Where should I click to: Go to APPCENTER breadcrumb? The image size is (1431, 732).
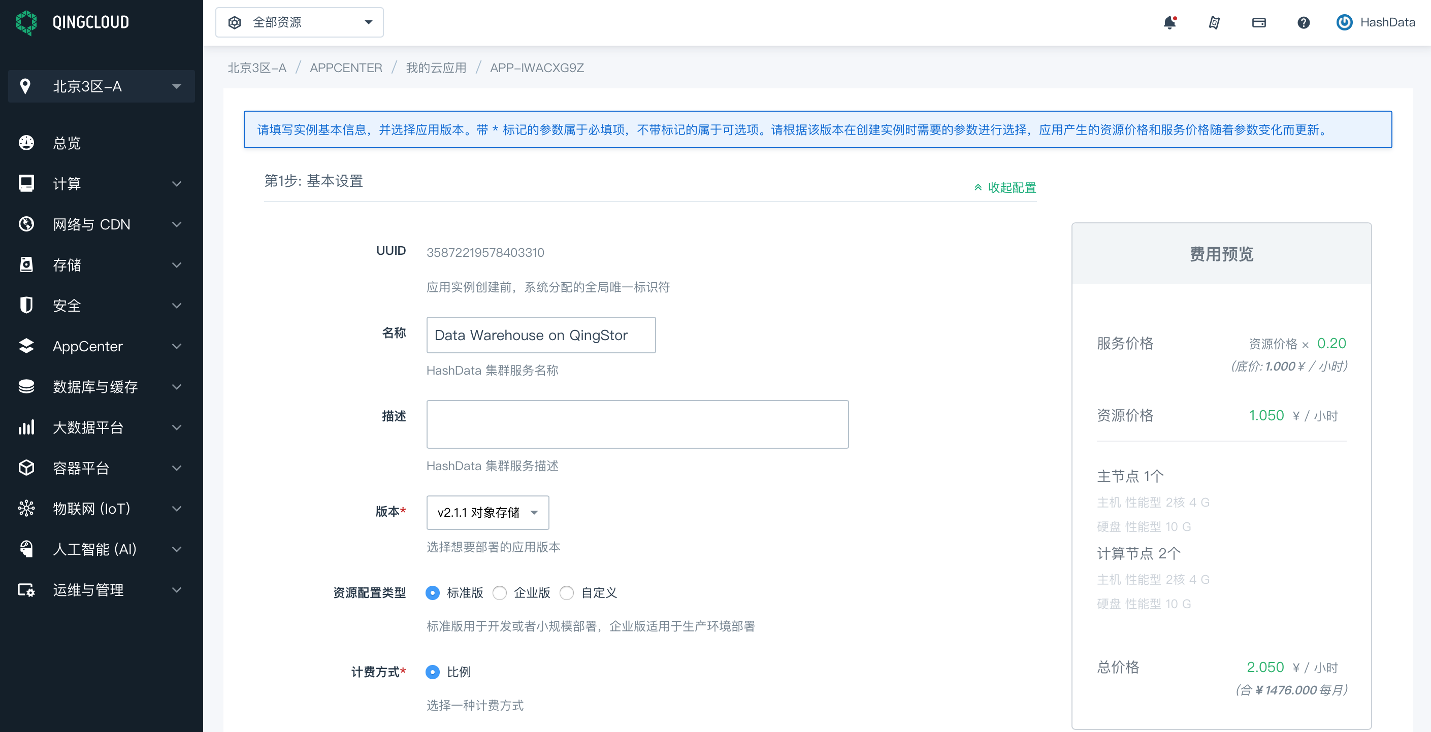346,68
